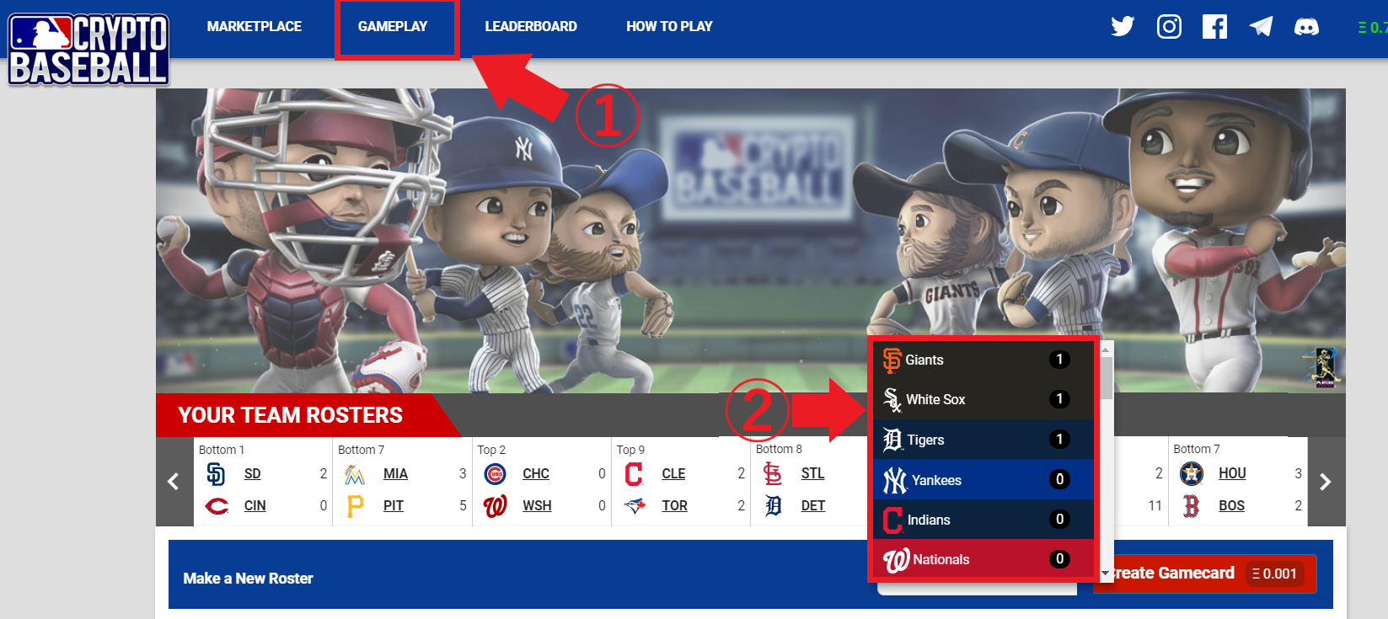View the ETH wallet balance
The width and height of the screenshot is (1388, 619).
pyautogui.click(x=1373, y=27)
